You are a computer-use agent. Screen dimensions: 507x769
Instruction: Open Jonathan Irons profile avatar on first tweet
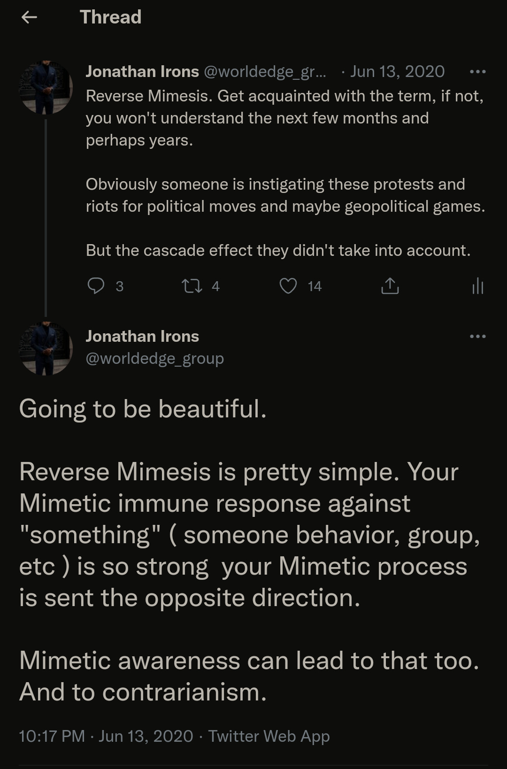[x=46, y=87]
